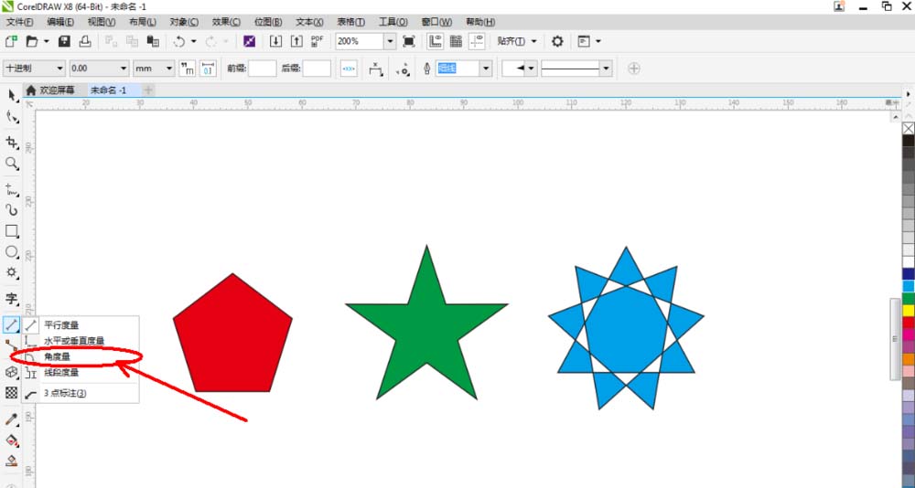Toggle show leading zero button

tap(208, 69)
